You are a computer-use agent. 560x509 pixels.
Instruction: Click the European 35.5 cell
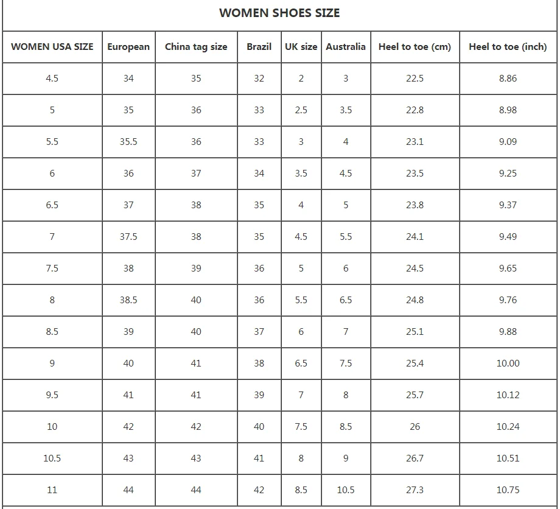[128, 142]
